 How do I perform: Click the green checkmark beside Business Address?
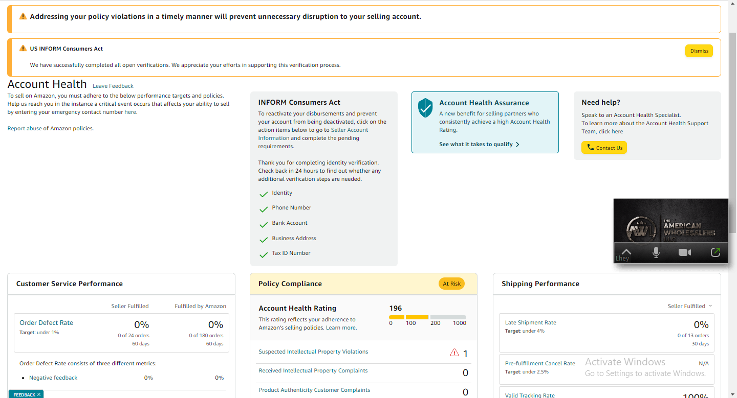(264, 240)
